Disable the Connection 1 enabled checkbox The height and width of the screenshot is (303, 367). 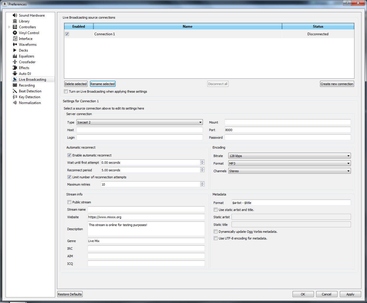pyautogui.click(x=67, y=34)
